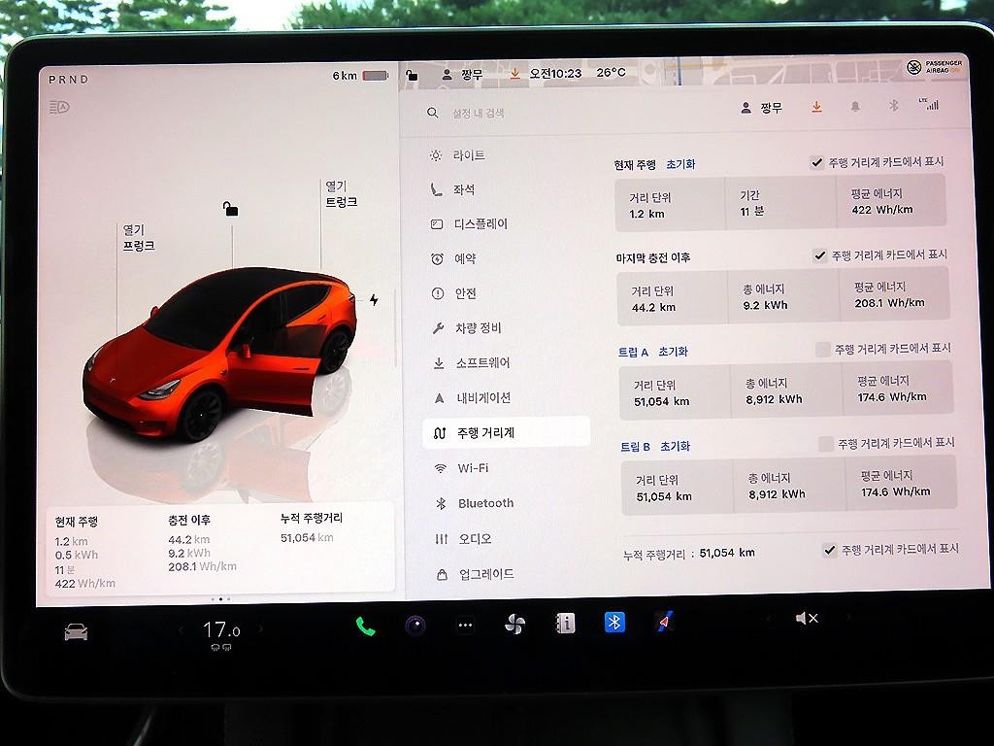994x746 pixels.
Task: Open 오디오 settings menu
Action: pyautogui.click(x=463, y=539)
